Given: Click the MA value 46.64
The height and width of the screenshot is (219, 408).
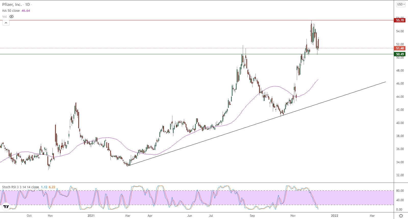Looking at the screenshot, I should point(26,11).
